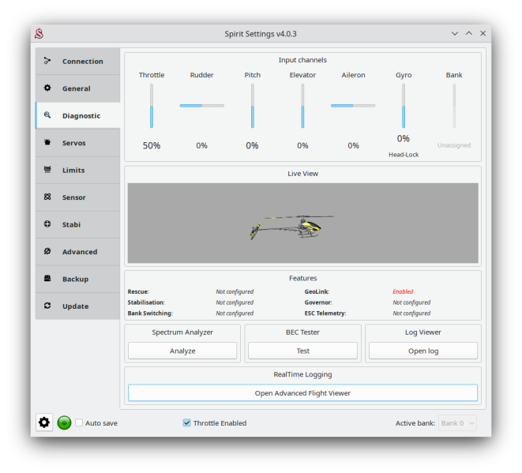Click the Update refresh icon in sidebar
Image resolution: width=522 pixels, height=473 pixels.
(47, 306)
